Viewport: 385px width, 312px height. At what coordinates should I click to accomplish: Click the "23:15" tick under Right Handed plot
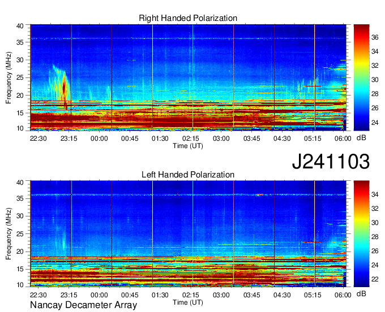(x=69, y=138)
